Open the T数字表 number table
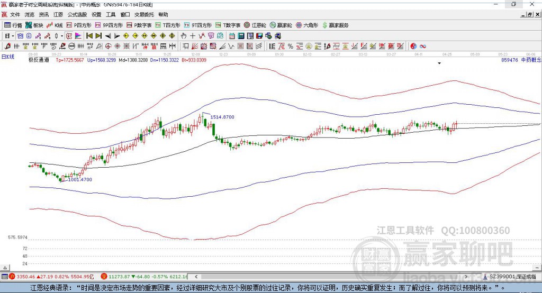542x293 pixels. click(x=228, y=25)
